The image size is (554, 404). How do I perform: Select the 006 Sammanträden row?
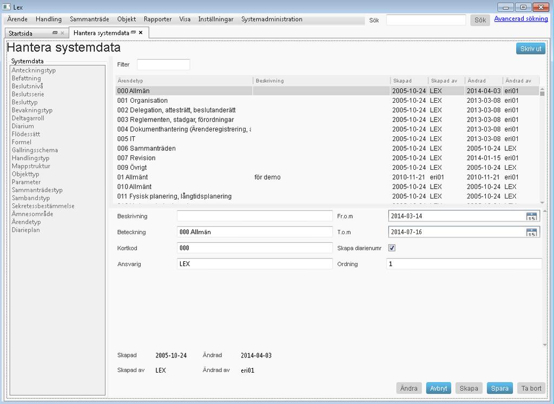point(327,148)
